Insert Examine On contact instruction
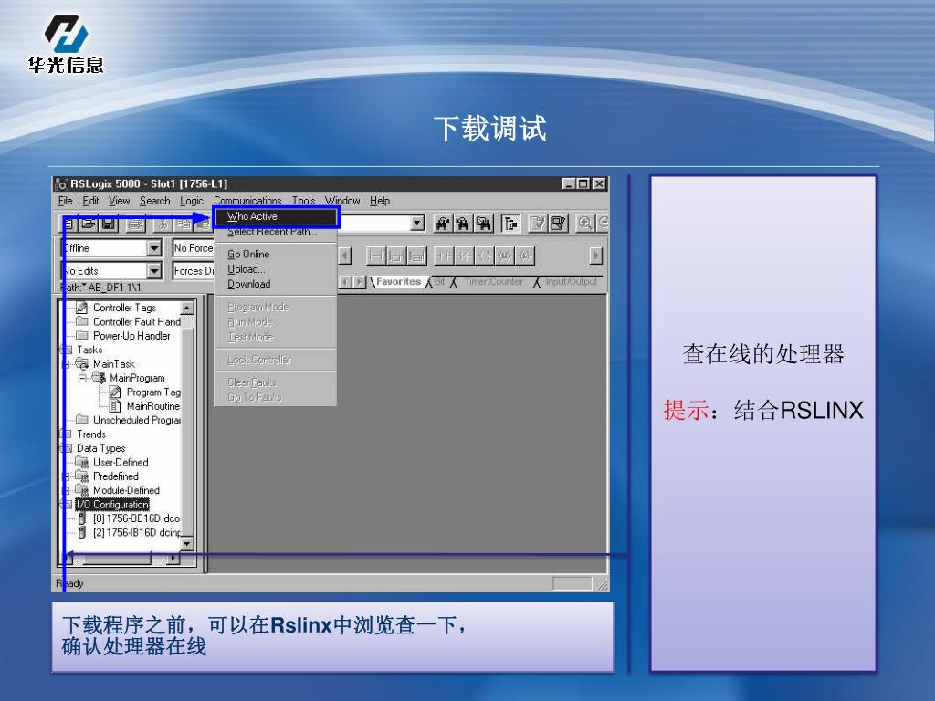935x701 pixels. pos(445,256)
